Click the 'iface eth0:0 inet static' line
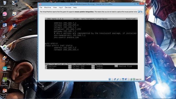 click(x=59, y=46)
